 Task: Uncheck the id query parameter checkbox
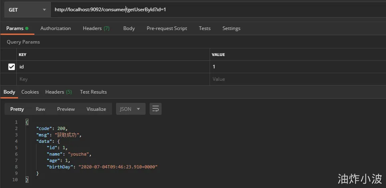click(x=12, y=67)
